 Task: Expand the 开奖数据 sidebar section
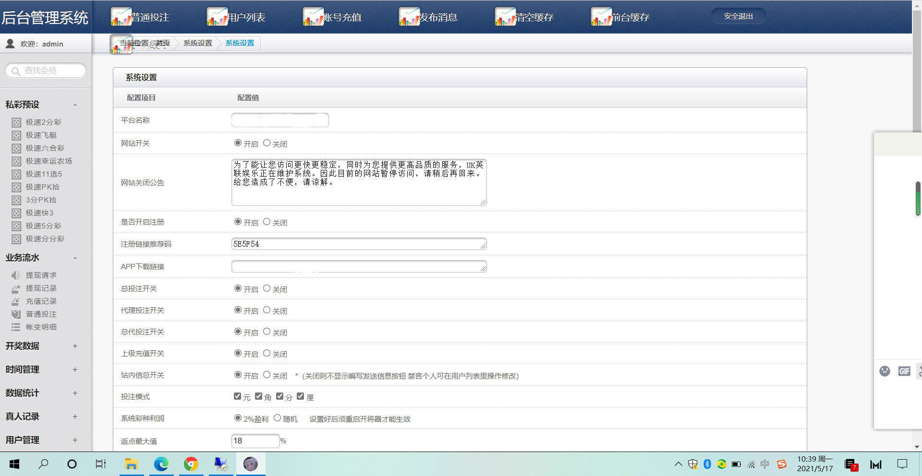75,346
